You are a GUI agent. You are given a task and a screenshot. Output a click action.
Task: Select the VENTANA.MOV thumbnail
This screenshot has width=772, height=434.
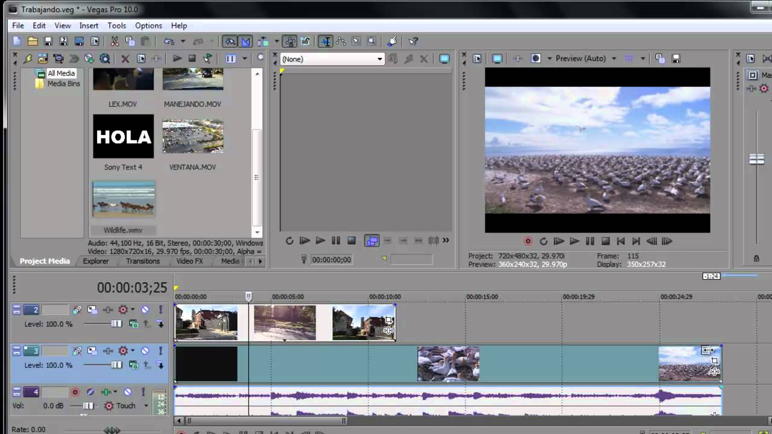[193, 136]
